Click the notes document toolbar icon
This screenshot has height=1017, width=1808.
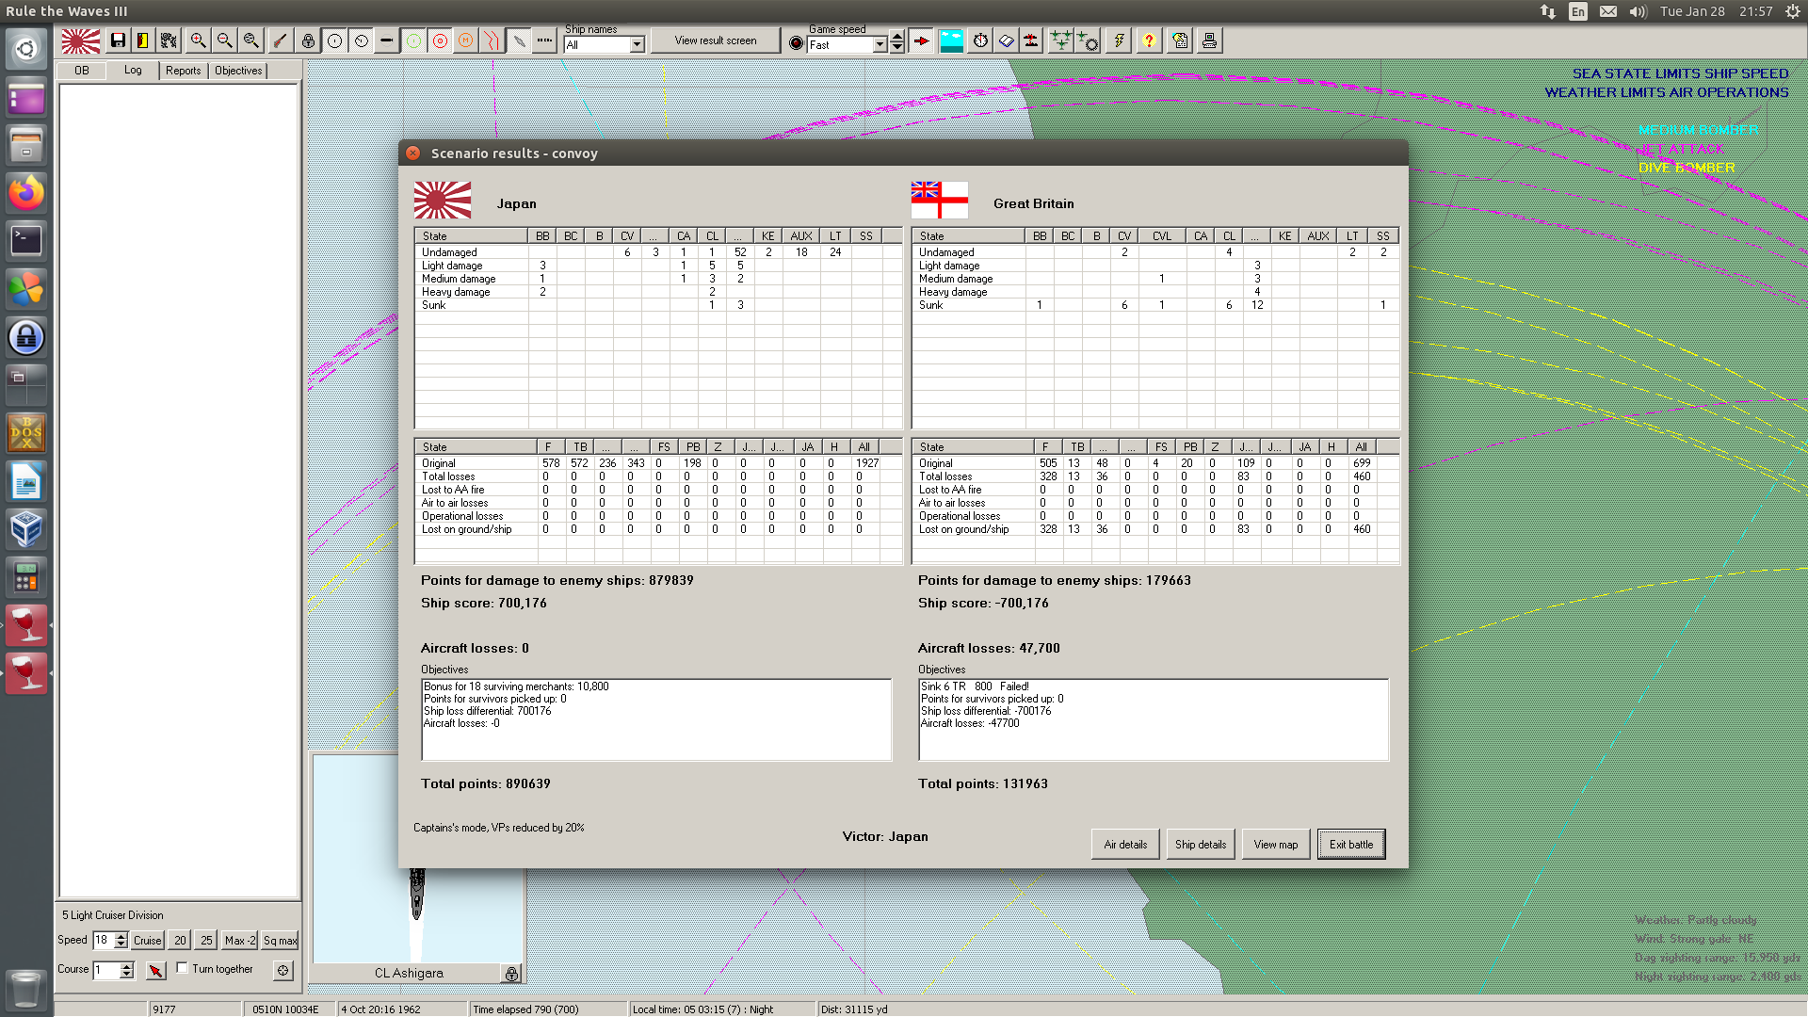(1181, 40)
